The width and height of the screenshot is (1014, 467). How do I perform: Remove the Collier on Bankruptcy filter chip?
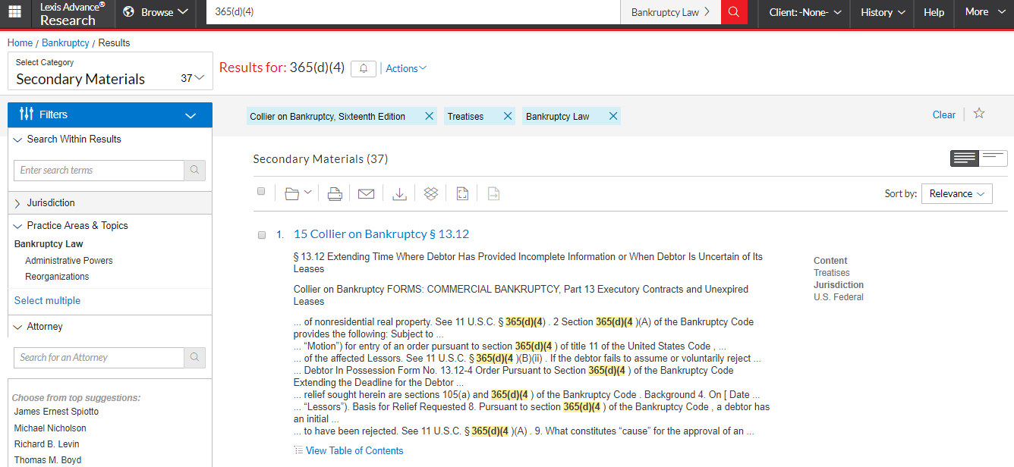click(x=429, y=116)
